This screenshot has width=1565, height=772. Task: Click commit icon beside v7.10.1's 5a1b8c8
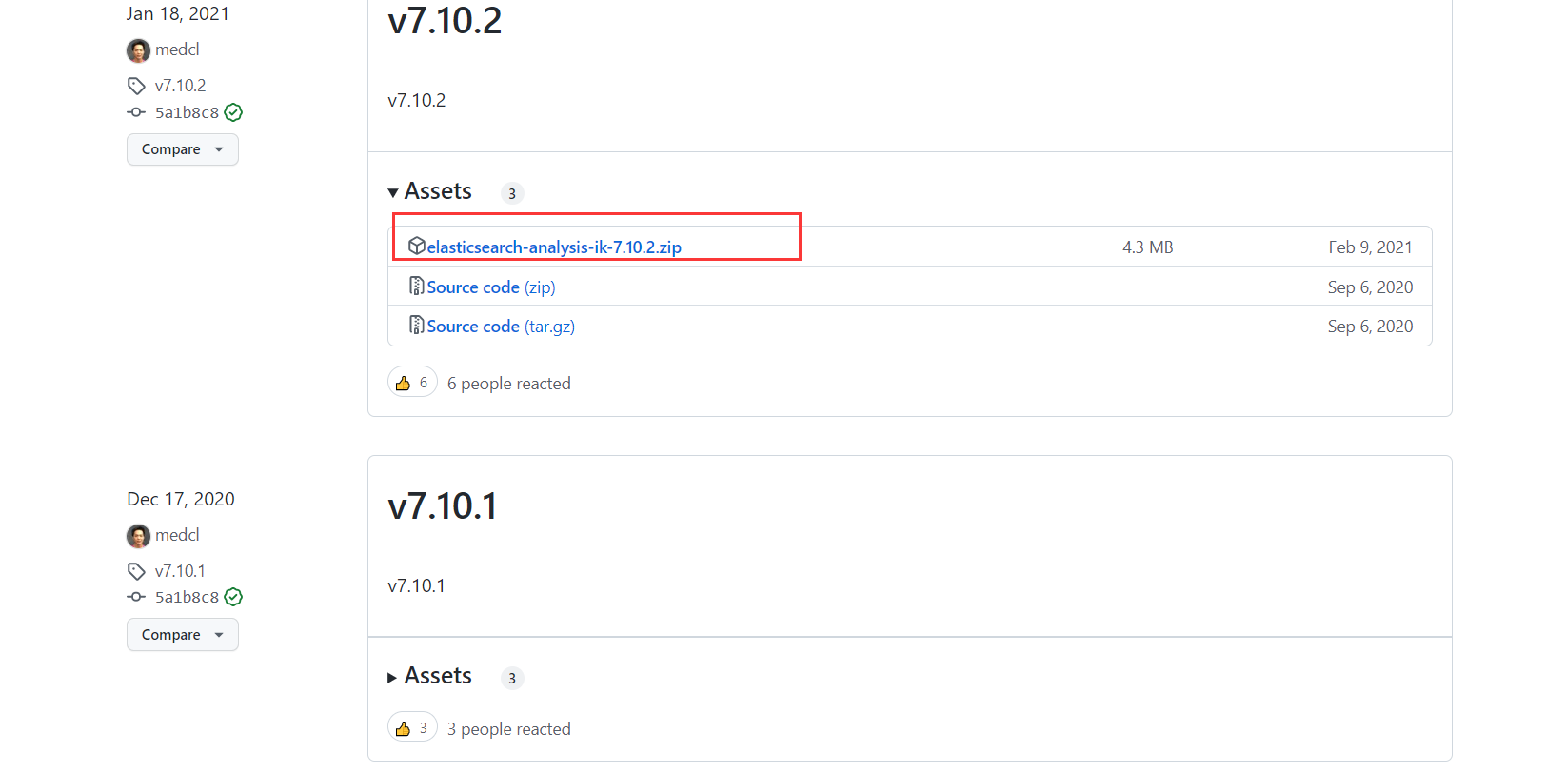(x=136, y=597)
